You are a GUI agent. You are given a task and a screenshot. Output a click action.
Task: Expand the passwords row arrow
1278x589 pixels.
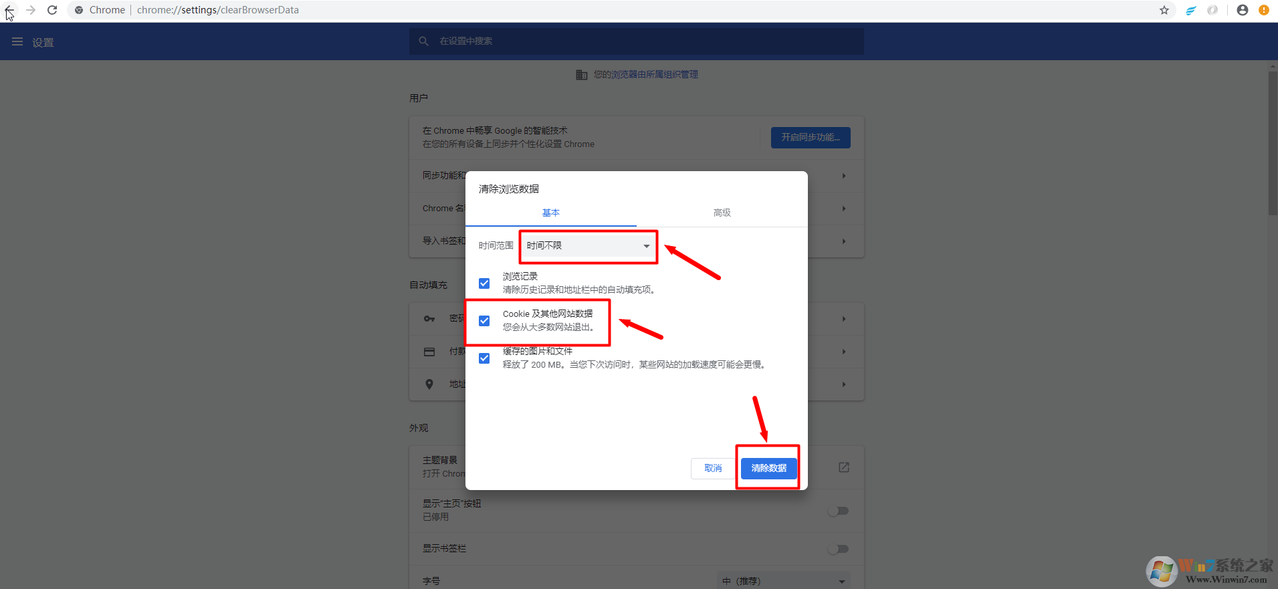point(844,319)
